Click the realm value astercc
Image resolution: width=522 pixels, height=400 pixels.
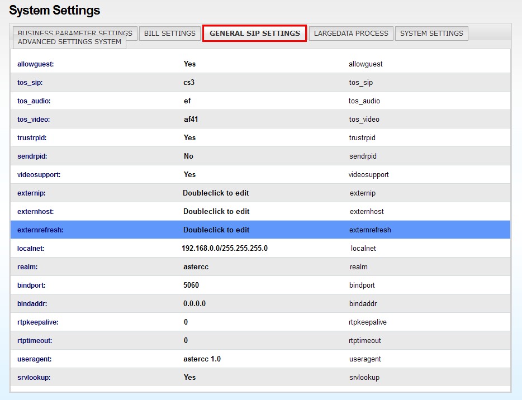click(x=196, y=266)
